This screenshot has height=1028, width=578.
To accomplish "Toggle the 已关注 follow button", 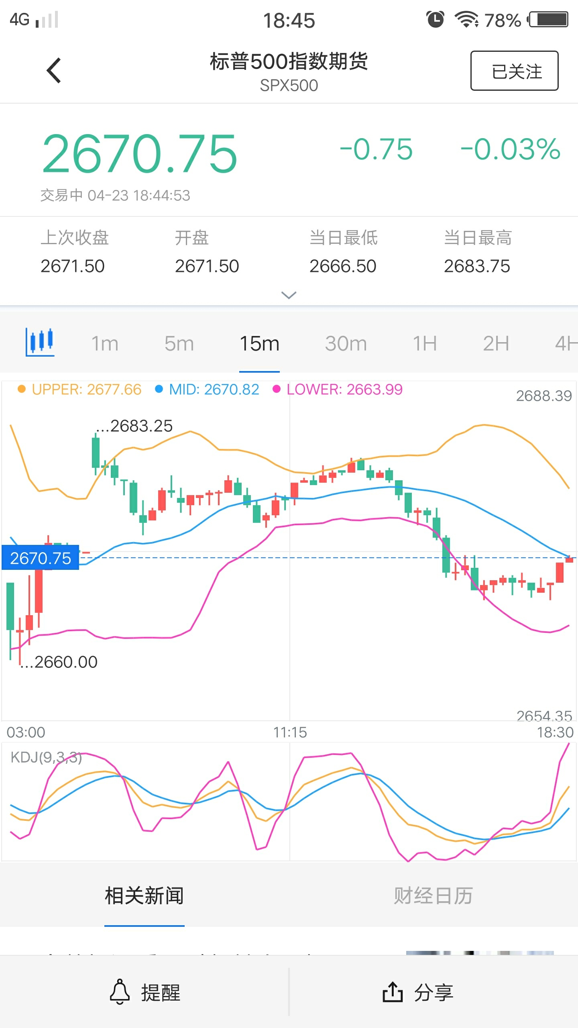I will tap(514, 71).
